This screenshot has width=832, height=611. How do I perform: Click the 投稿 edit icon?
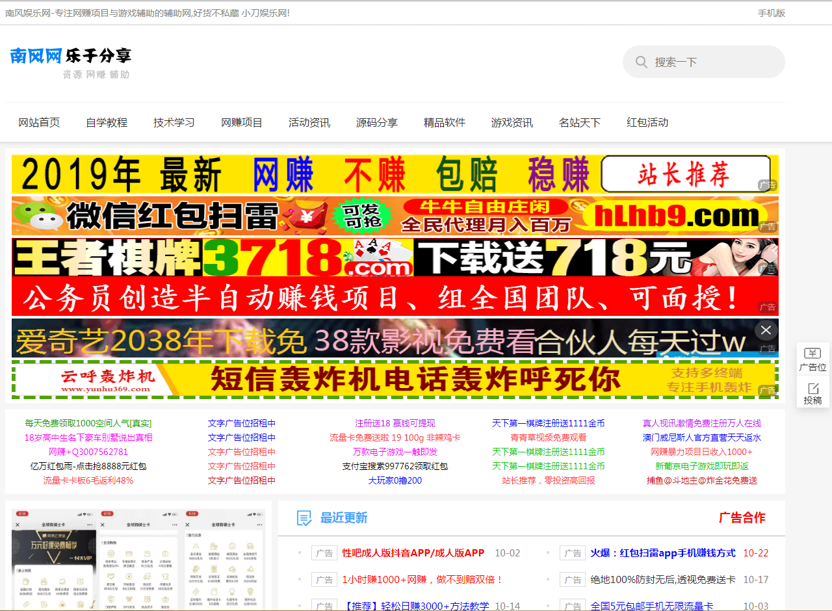(812, 388)
